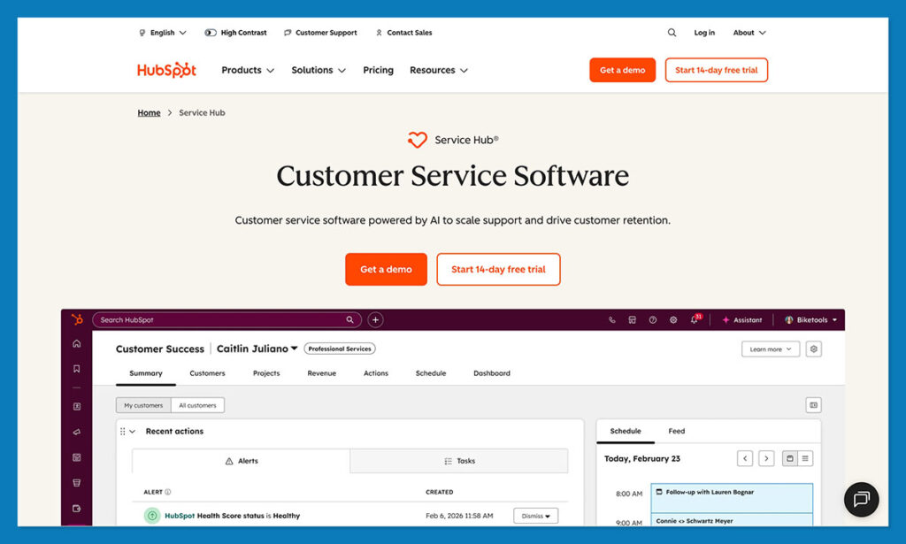Open the Biketools account dropdown
Image resolution: width=906 pixels, height=544 pixels.
click(810, 320)
